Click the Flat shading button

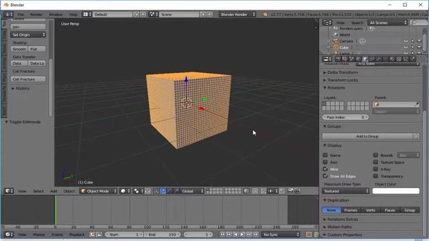click(x=37, y=49)
